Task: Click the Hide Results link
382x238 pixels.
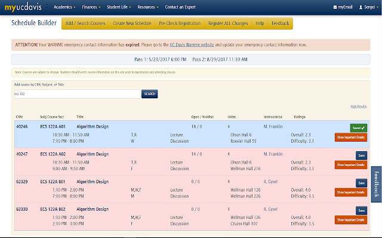Action: (x=358, y=106)
